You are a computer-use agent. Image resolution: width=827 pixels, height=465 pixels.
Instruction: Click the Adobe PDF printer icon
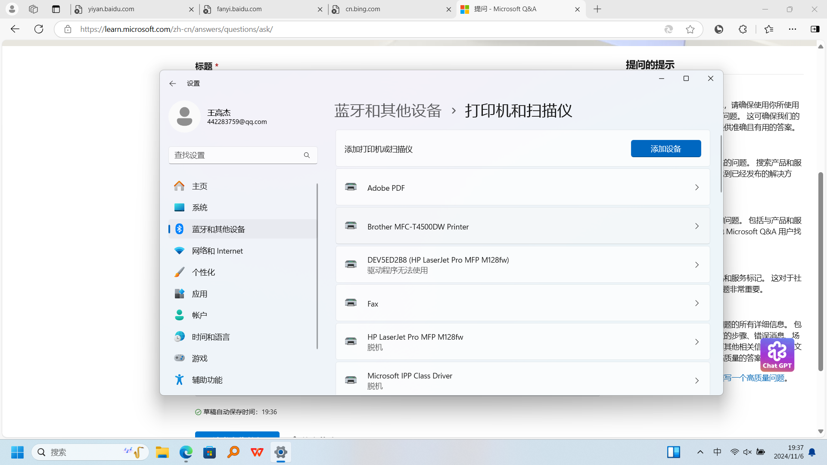coord(351,187)
